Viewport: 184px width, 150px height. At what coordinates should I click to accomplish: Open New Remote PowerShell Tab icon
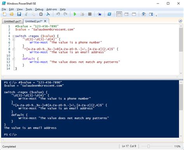point(99,14)
